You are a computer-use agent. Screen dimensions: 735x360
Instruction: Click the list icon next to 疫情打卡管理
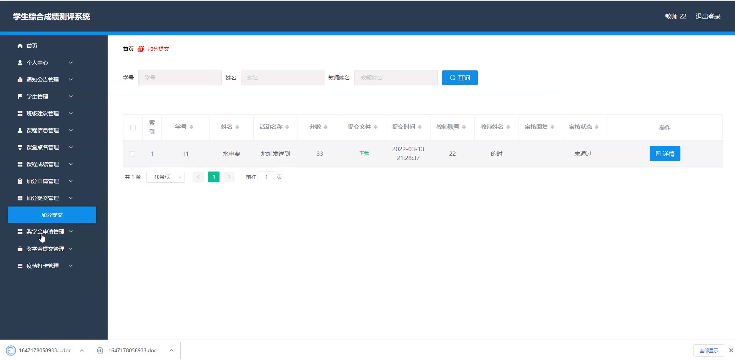20,266
